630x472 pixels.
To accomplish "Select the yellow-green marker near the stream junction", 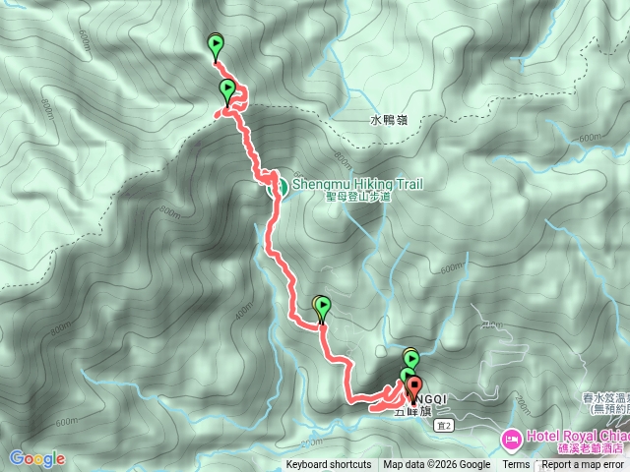I will point(411,356).
